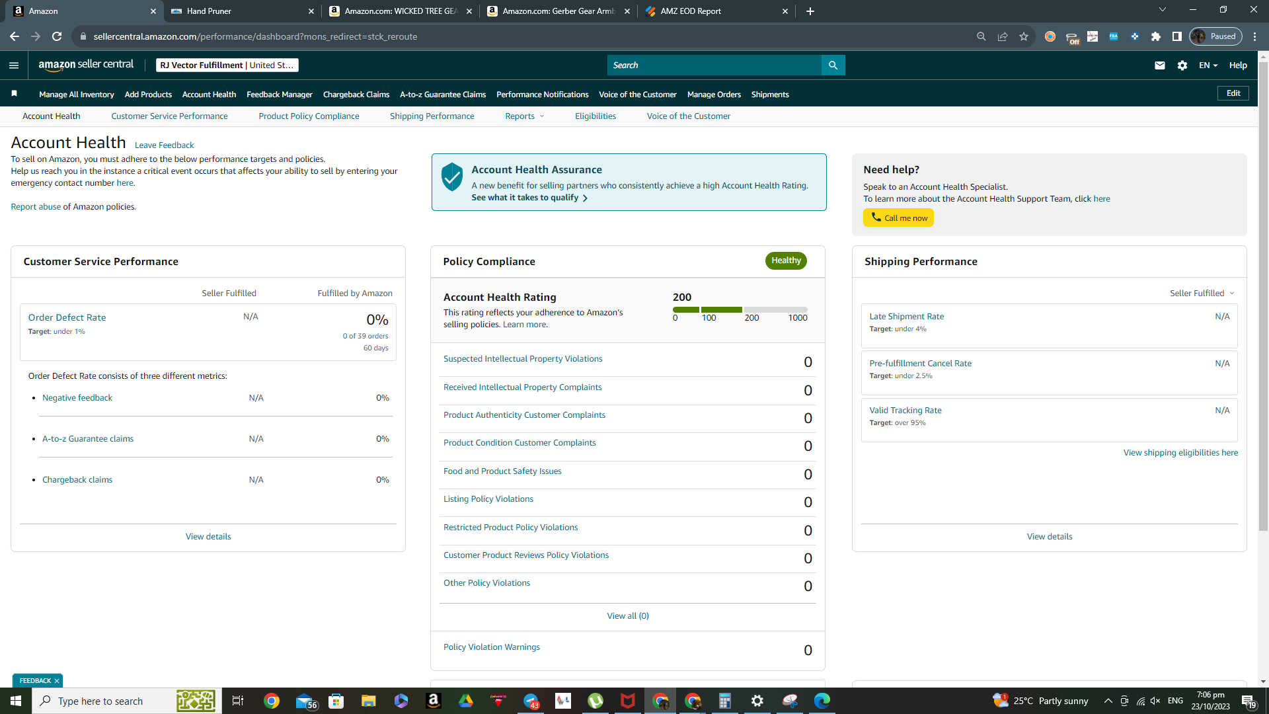Bookmark this page with the star icon
The height and width of the screenshot is (714, 1269).
point(1024,36)
